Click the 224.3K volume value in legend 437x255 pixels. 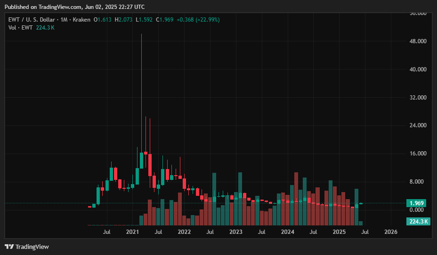45,28
